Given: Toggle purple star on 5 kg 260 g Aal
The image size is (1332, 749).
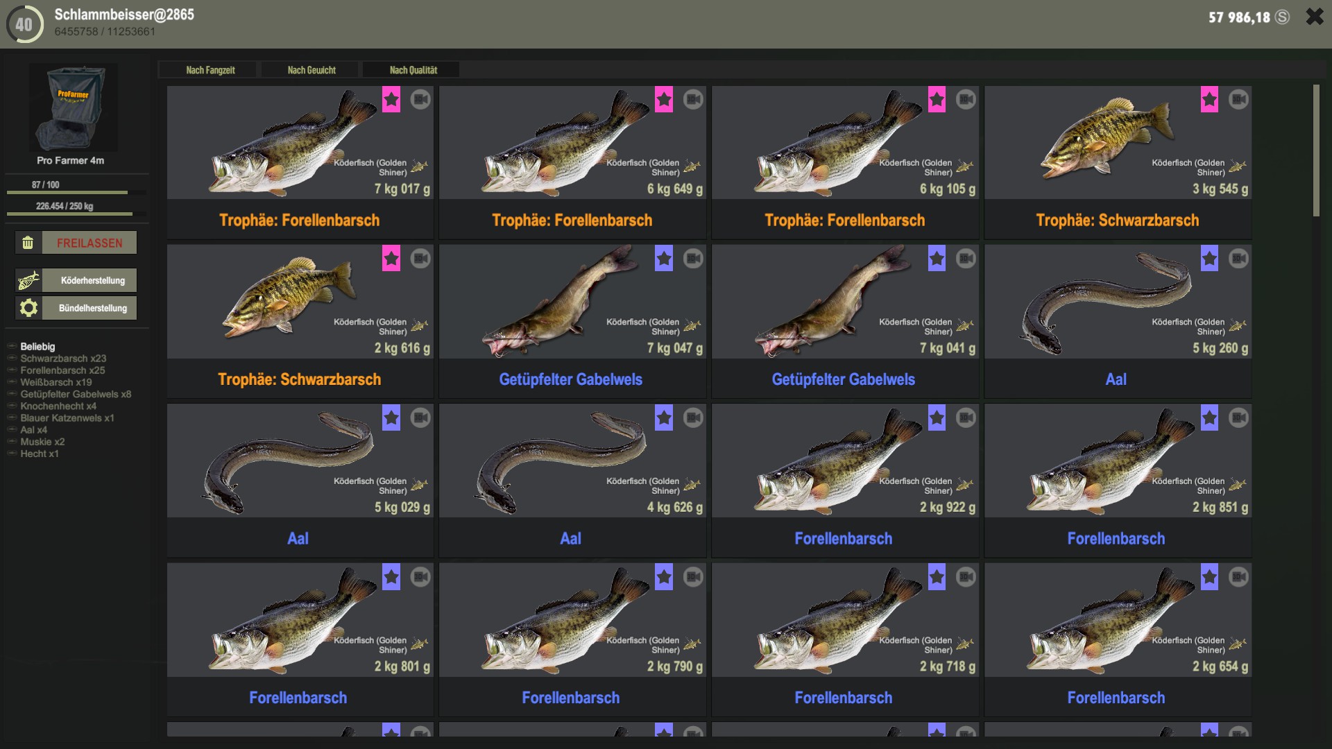Looking at the screenshot, I should click(1209, 259).
